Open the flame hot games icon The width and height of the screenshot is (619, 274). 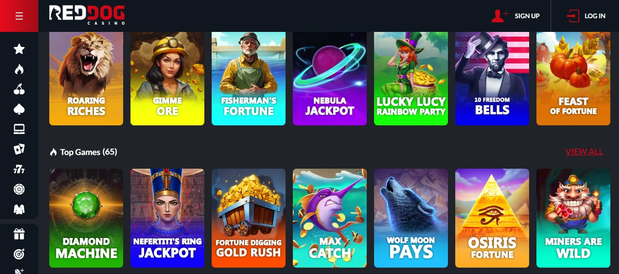coord(19,69)
